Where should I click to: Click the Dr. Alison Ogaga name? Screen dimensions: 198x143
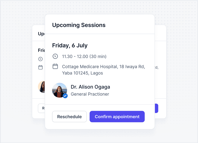90,87
